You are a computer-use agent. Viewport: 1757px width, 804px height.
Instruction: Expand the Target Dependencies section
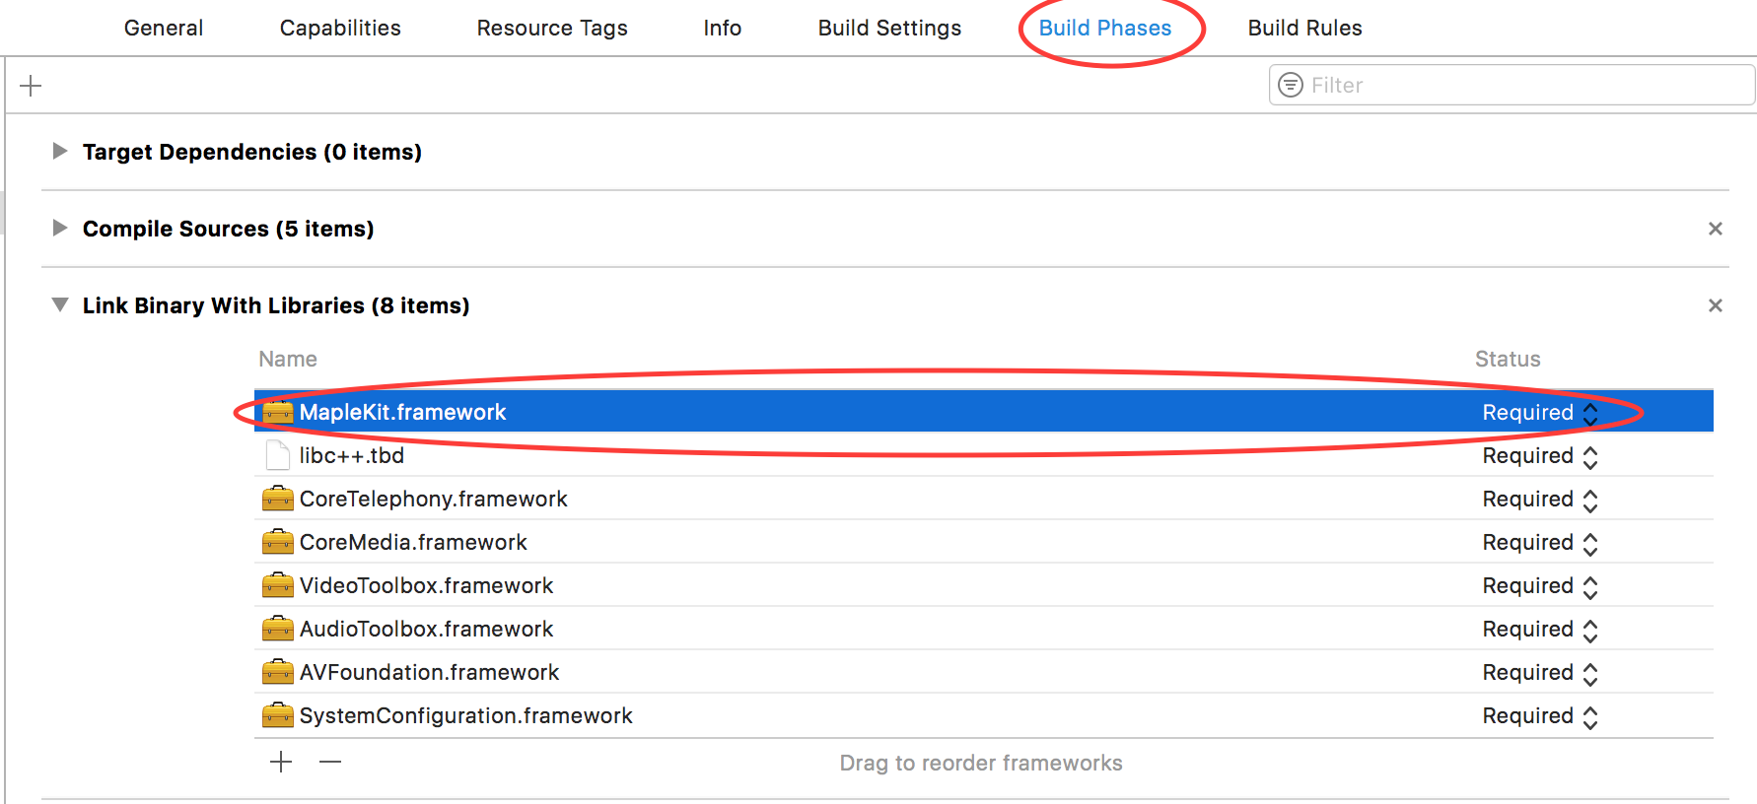(x=60, y=151)
